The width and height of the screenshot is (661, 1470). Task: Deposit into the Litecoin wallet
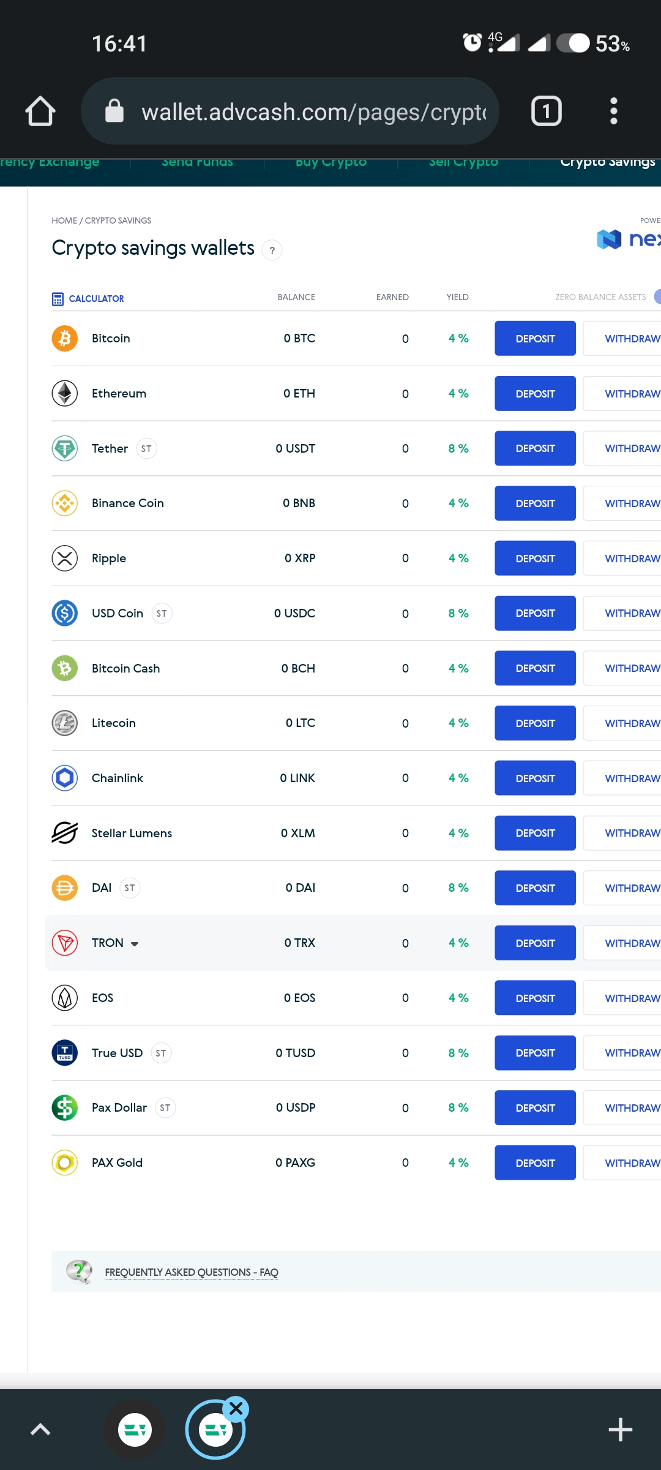pos(535,723)
